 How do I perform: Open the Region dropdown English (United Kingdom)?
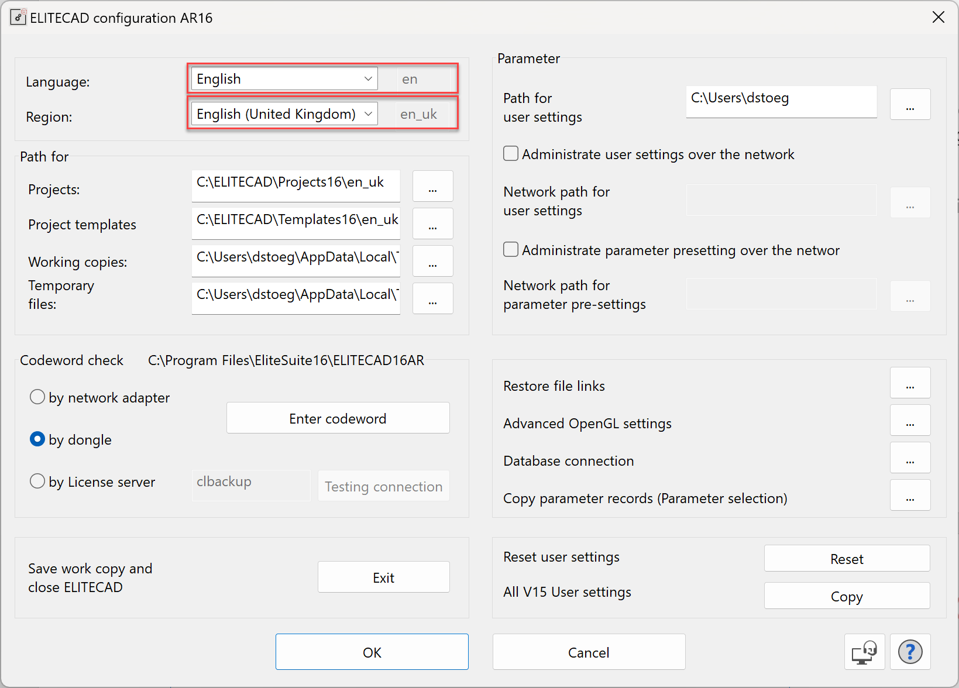[x=284, y=113]
